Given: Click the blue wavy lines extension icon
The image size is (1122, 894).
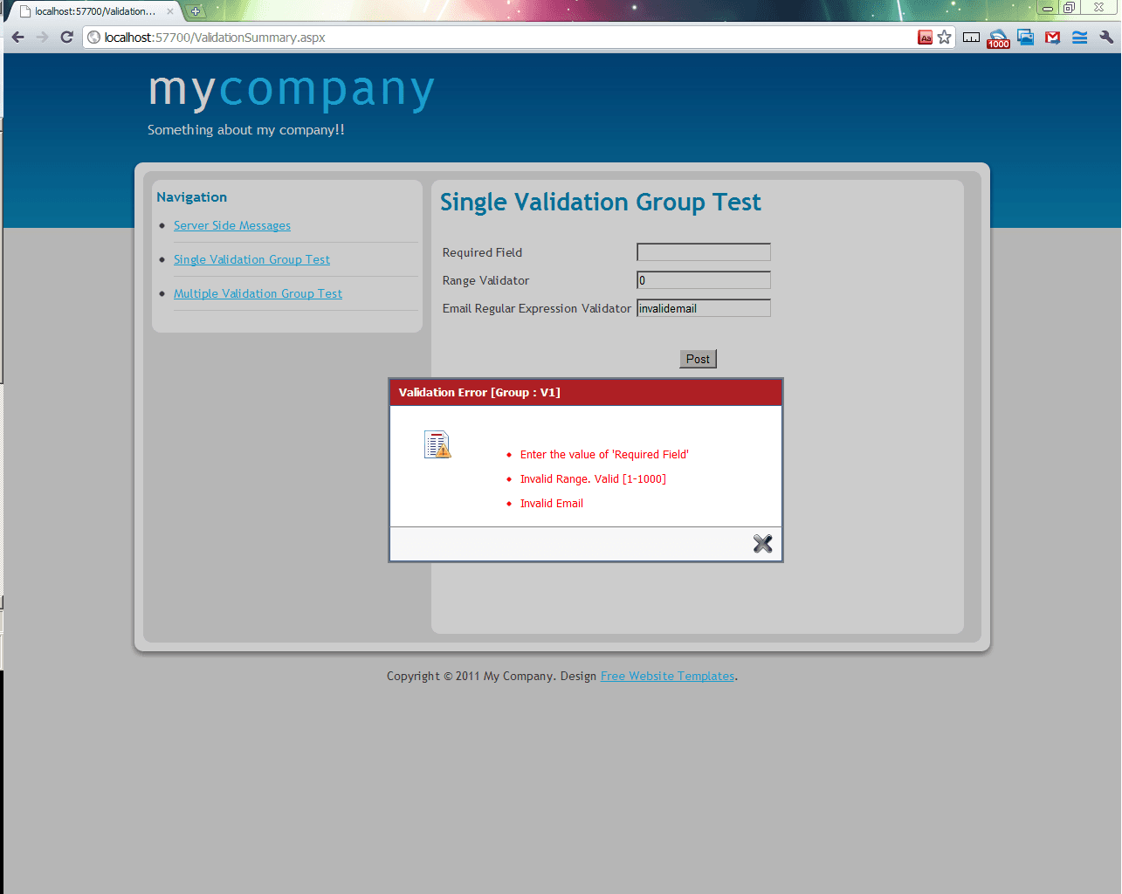Looking at the screenshot, I should pyautogui.click(x=1079, y=38).
